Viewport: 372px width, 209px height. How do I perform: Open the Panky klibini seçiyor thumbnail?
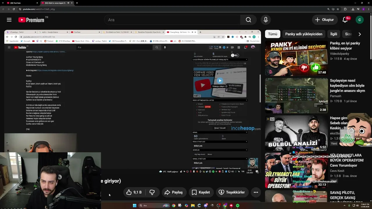click(296, 59)
